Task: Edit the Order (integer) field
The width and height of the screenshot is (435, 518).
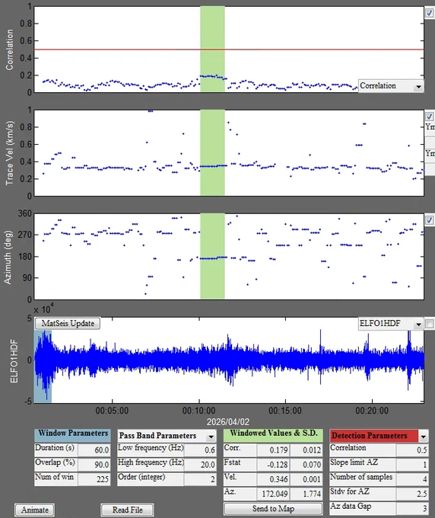Action: coord(200,479)
